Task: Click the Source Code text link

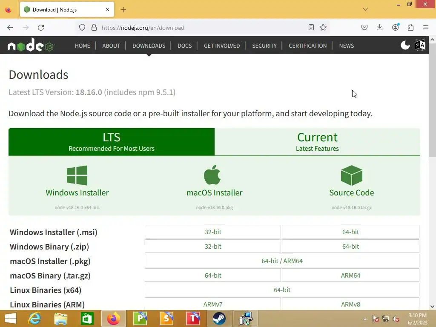Action: [351, 193]
